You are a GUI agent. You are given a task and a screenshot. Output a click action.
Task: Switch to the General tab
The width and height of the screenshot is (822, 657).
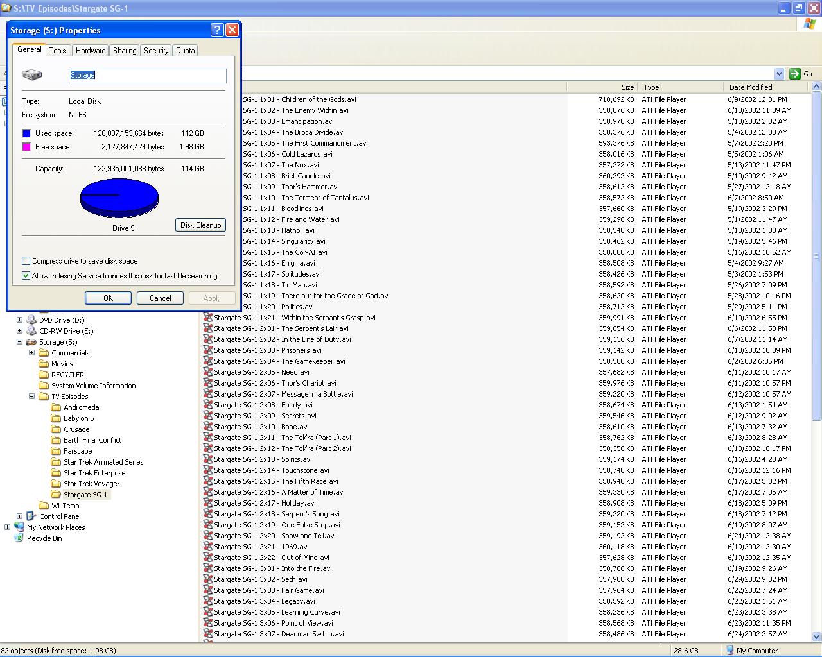coord(29,49)
